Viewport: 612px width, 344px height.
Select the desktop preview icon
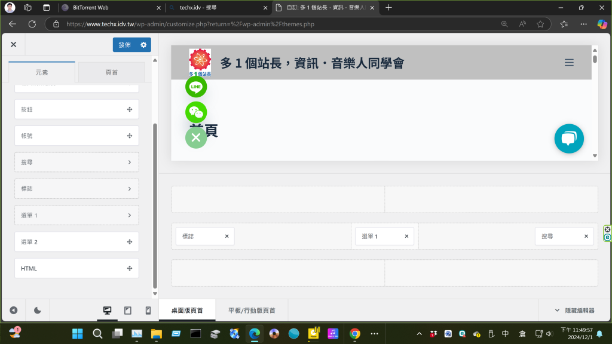point(108,311)
